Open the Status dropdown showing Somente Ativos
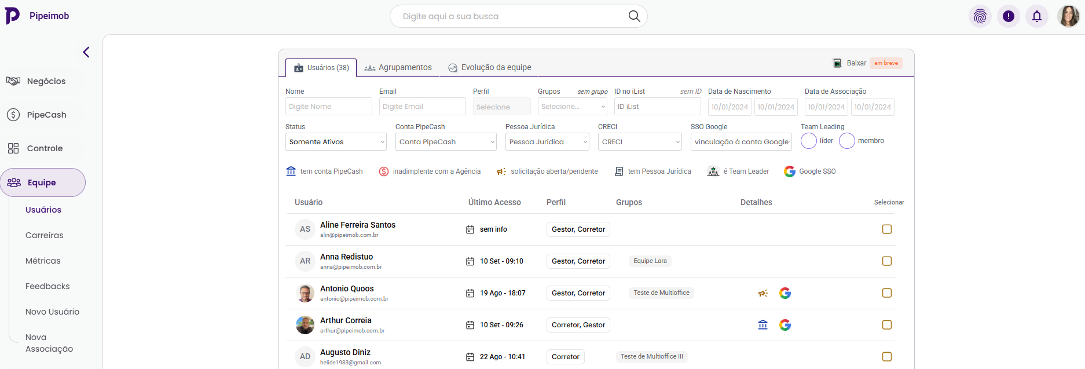1085x369 pixels. tap(336, 142)
